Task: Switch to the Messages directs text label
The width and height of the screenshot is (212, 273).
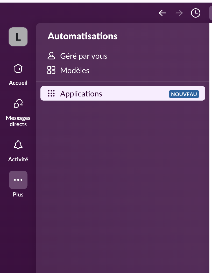Action: click(x=18, y=121)
